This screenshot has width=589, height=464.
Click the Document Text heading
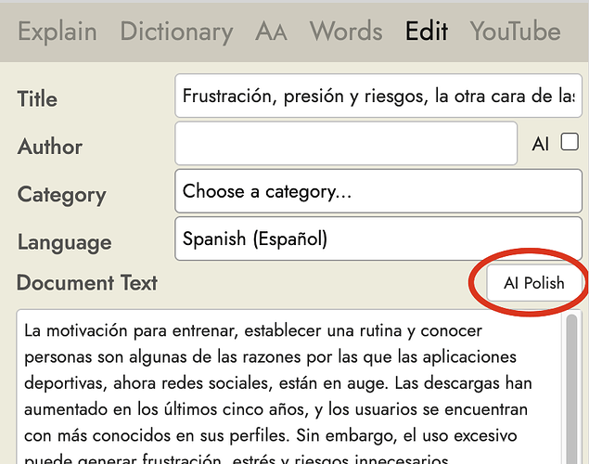click(x=87, y=283)
